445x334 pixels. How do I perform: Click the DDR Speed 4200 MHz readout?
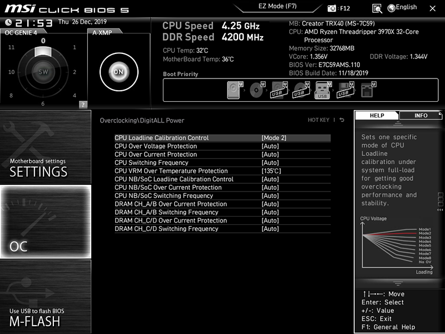[213, 37]
